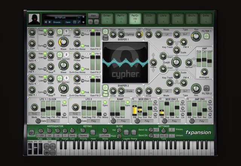This screenshot has width=241, height=166.
Task: Toggle oscillator 1 Low switch
Action: pyautogui.click(x=45, y=34)
